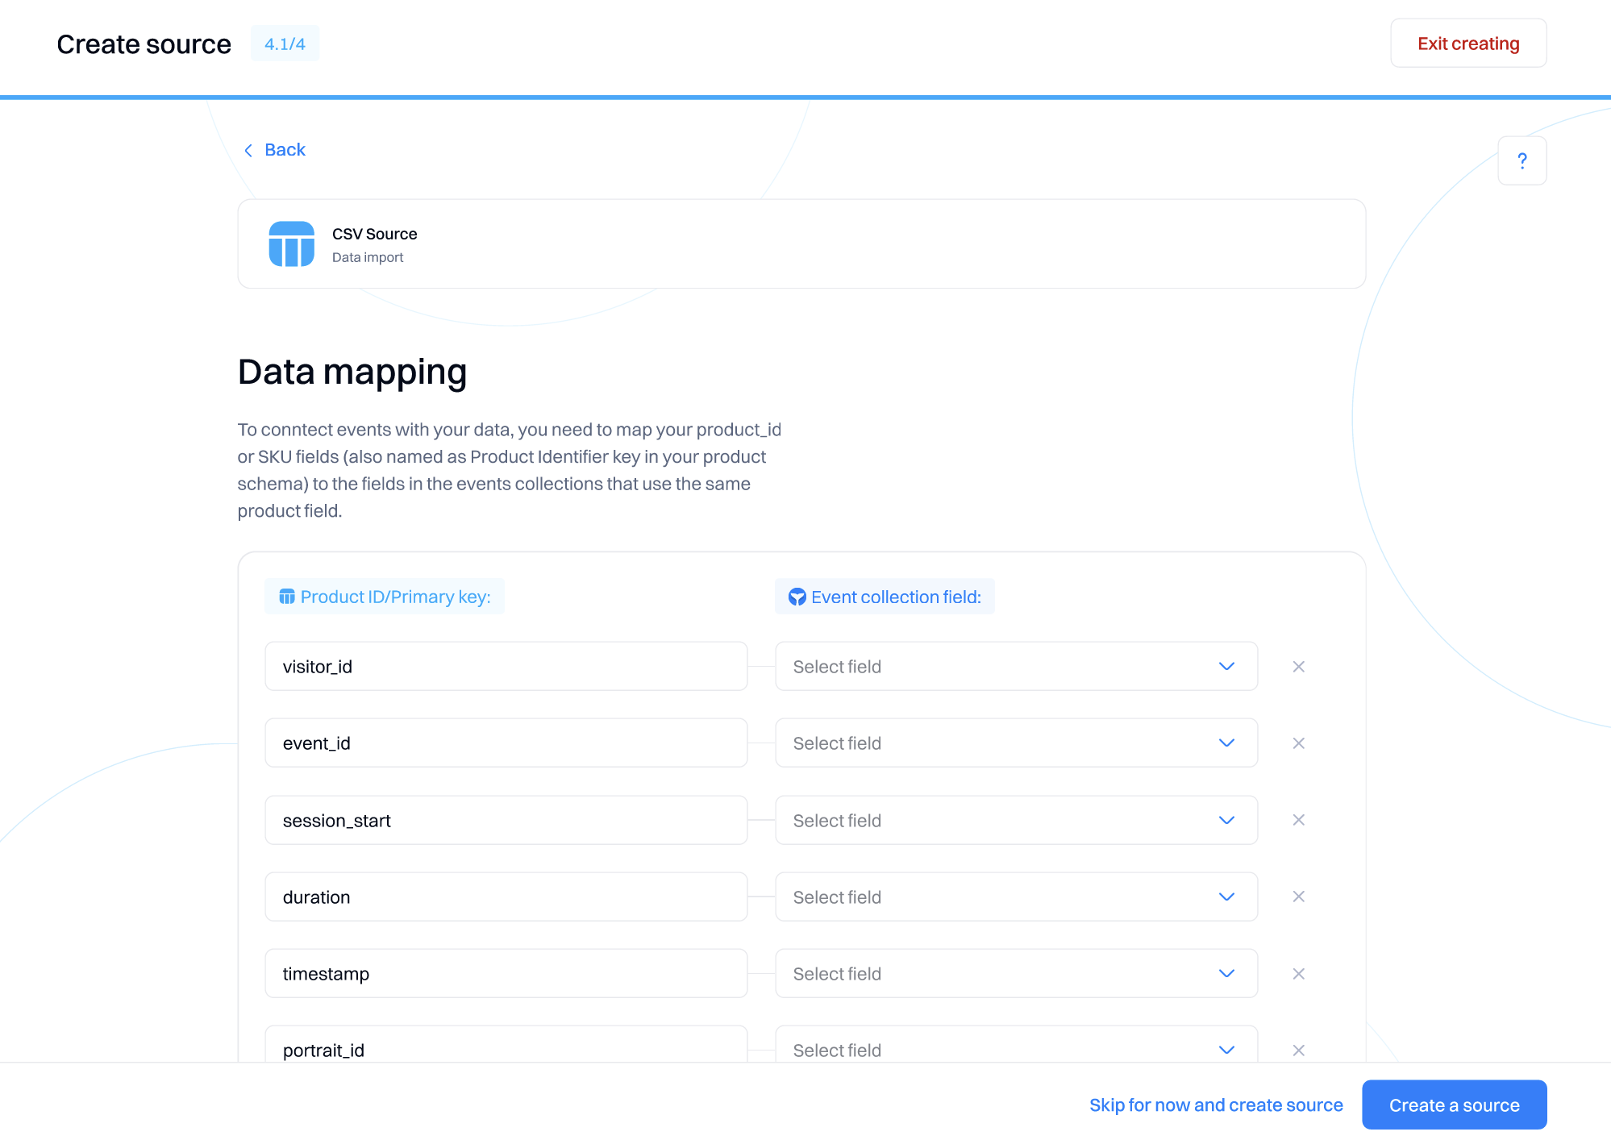Remove the event_id mapping row
This screenshot has height=1140, width=1611.
pyautogui.click(x=1298, y=743)
